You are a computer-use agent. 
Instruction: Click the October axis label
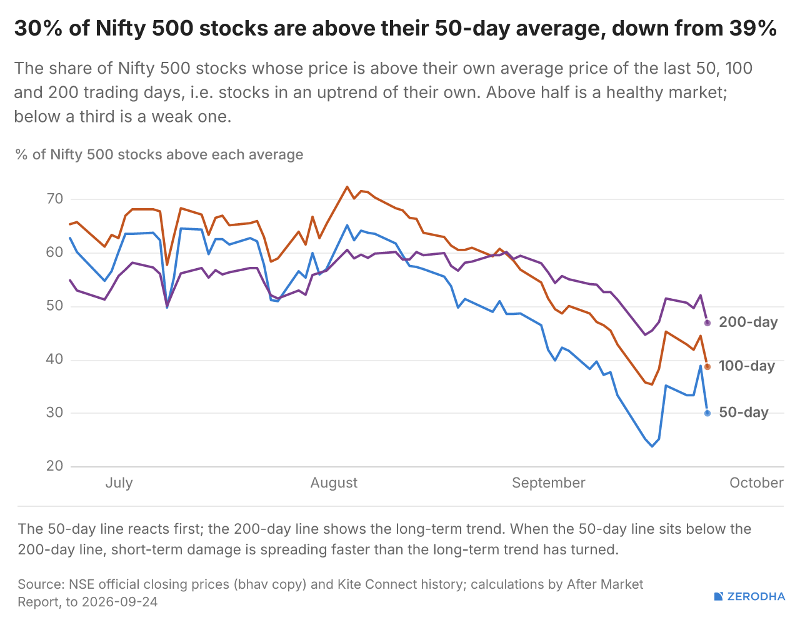[756, 482]
